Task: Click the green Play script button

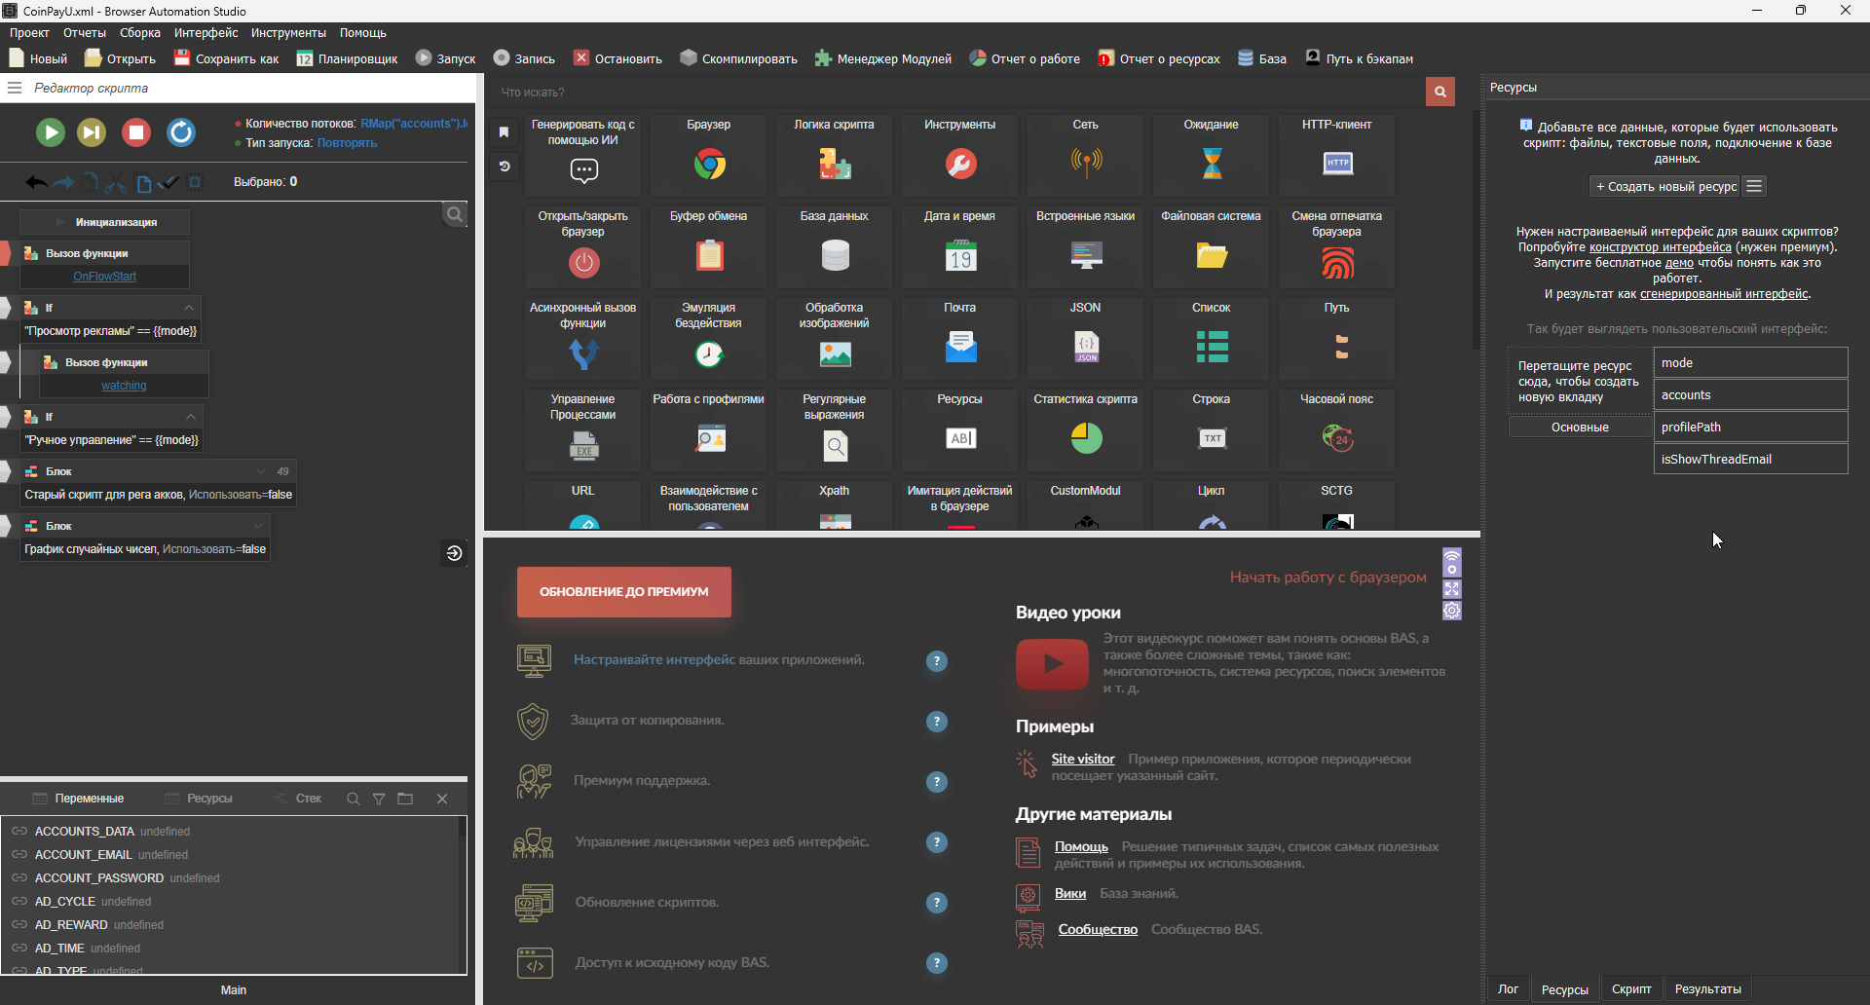Action: [x=51, y=132]
